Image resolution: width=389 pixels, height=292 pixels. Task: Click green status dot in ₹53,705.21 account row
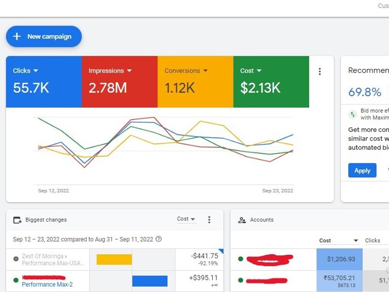[240, 280]
